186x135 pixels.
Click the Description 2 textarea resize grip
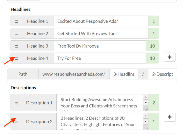point(147,128)
